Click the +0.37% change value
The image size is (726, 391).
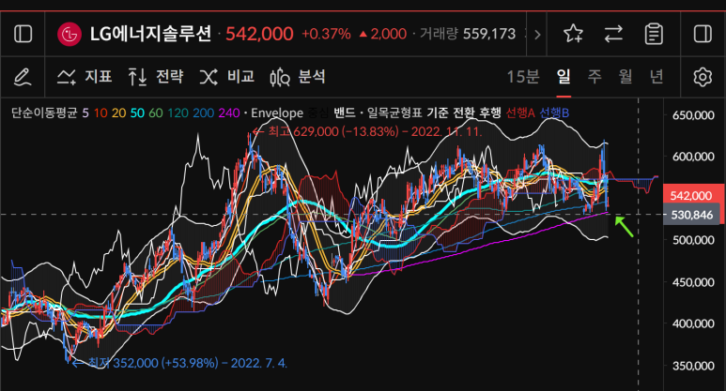[x=326, y=34]
